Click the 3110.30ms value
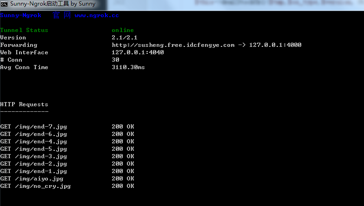Screen dimensions: 364x206 click(128, 67)
